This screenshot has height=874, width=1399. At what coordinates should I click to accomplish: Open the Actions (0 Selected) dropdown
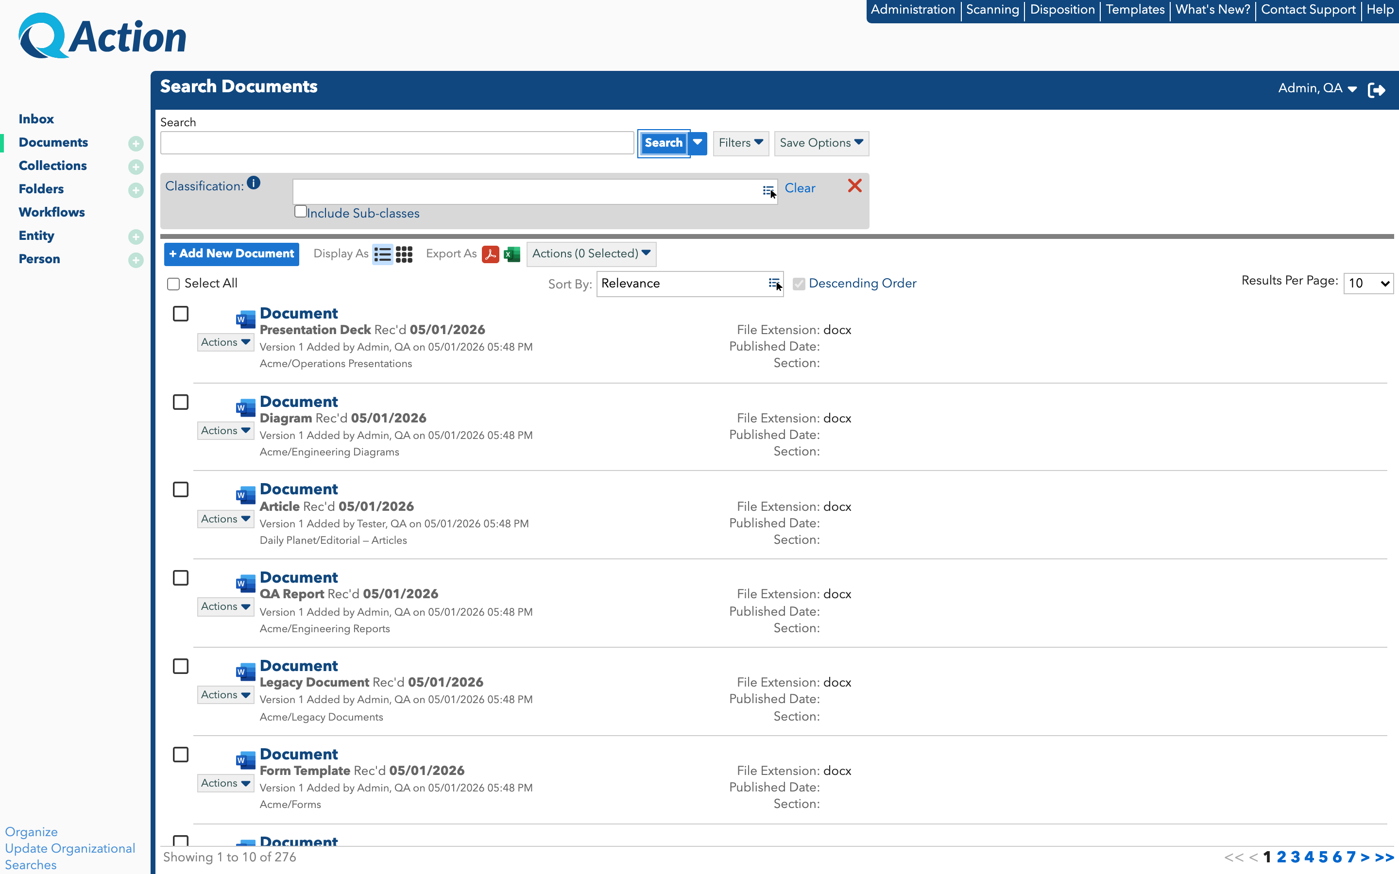[x=591, y=254]
